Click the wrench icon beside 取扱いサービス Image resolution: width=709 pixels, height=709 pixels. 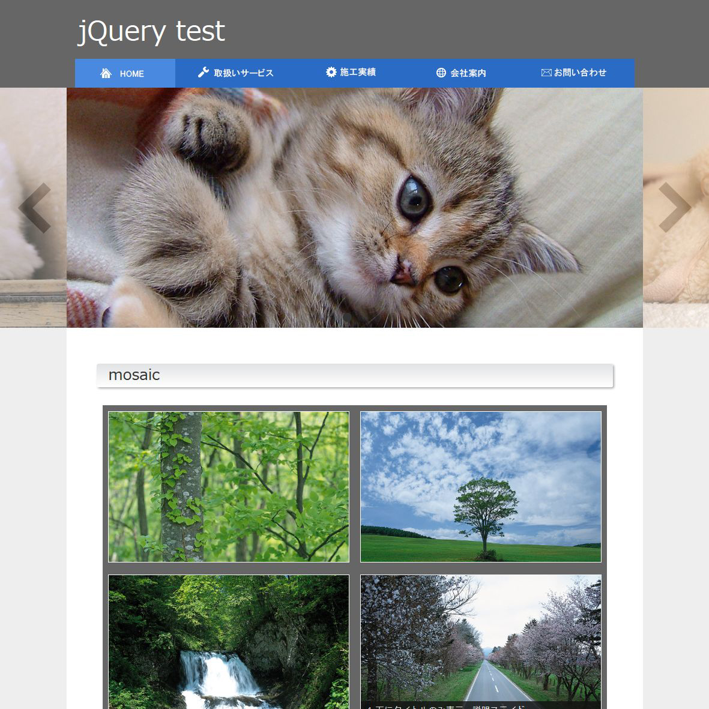pyautogui.click(x=204, y=73)
